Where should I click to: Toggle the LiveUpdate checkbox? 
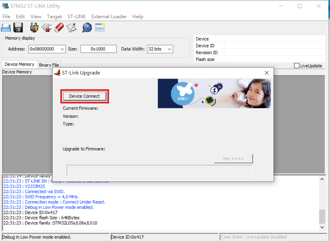click(296, 66)
